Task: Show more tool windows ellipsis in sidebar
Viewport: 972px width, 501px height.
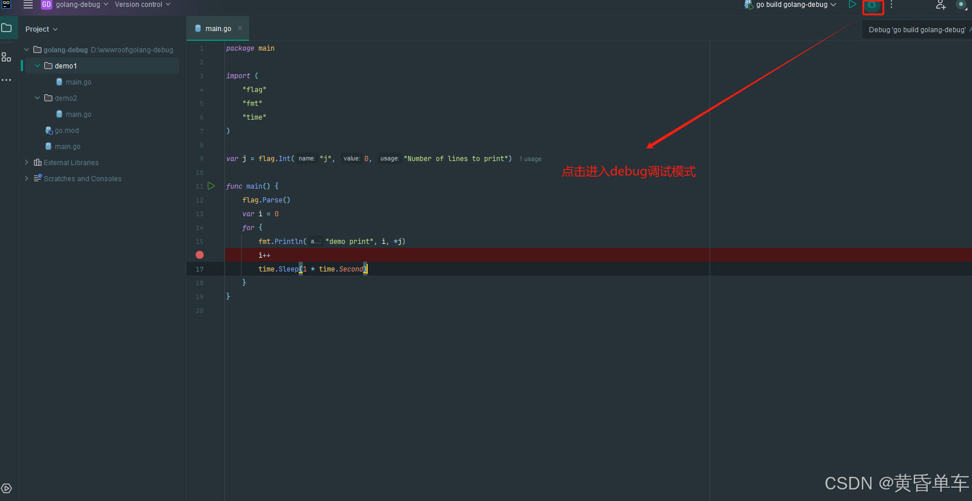Action: click(x=6, y=80)
